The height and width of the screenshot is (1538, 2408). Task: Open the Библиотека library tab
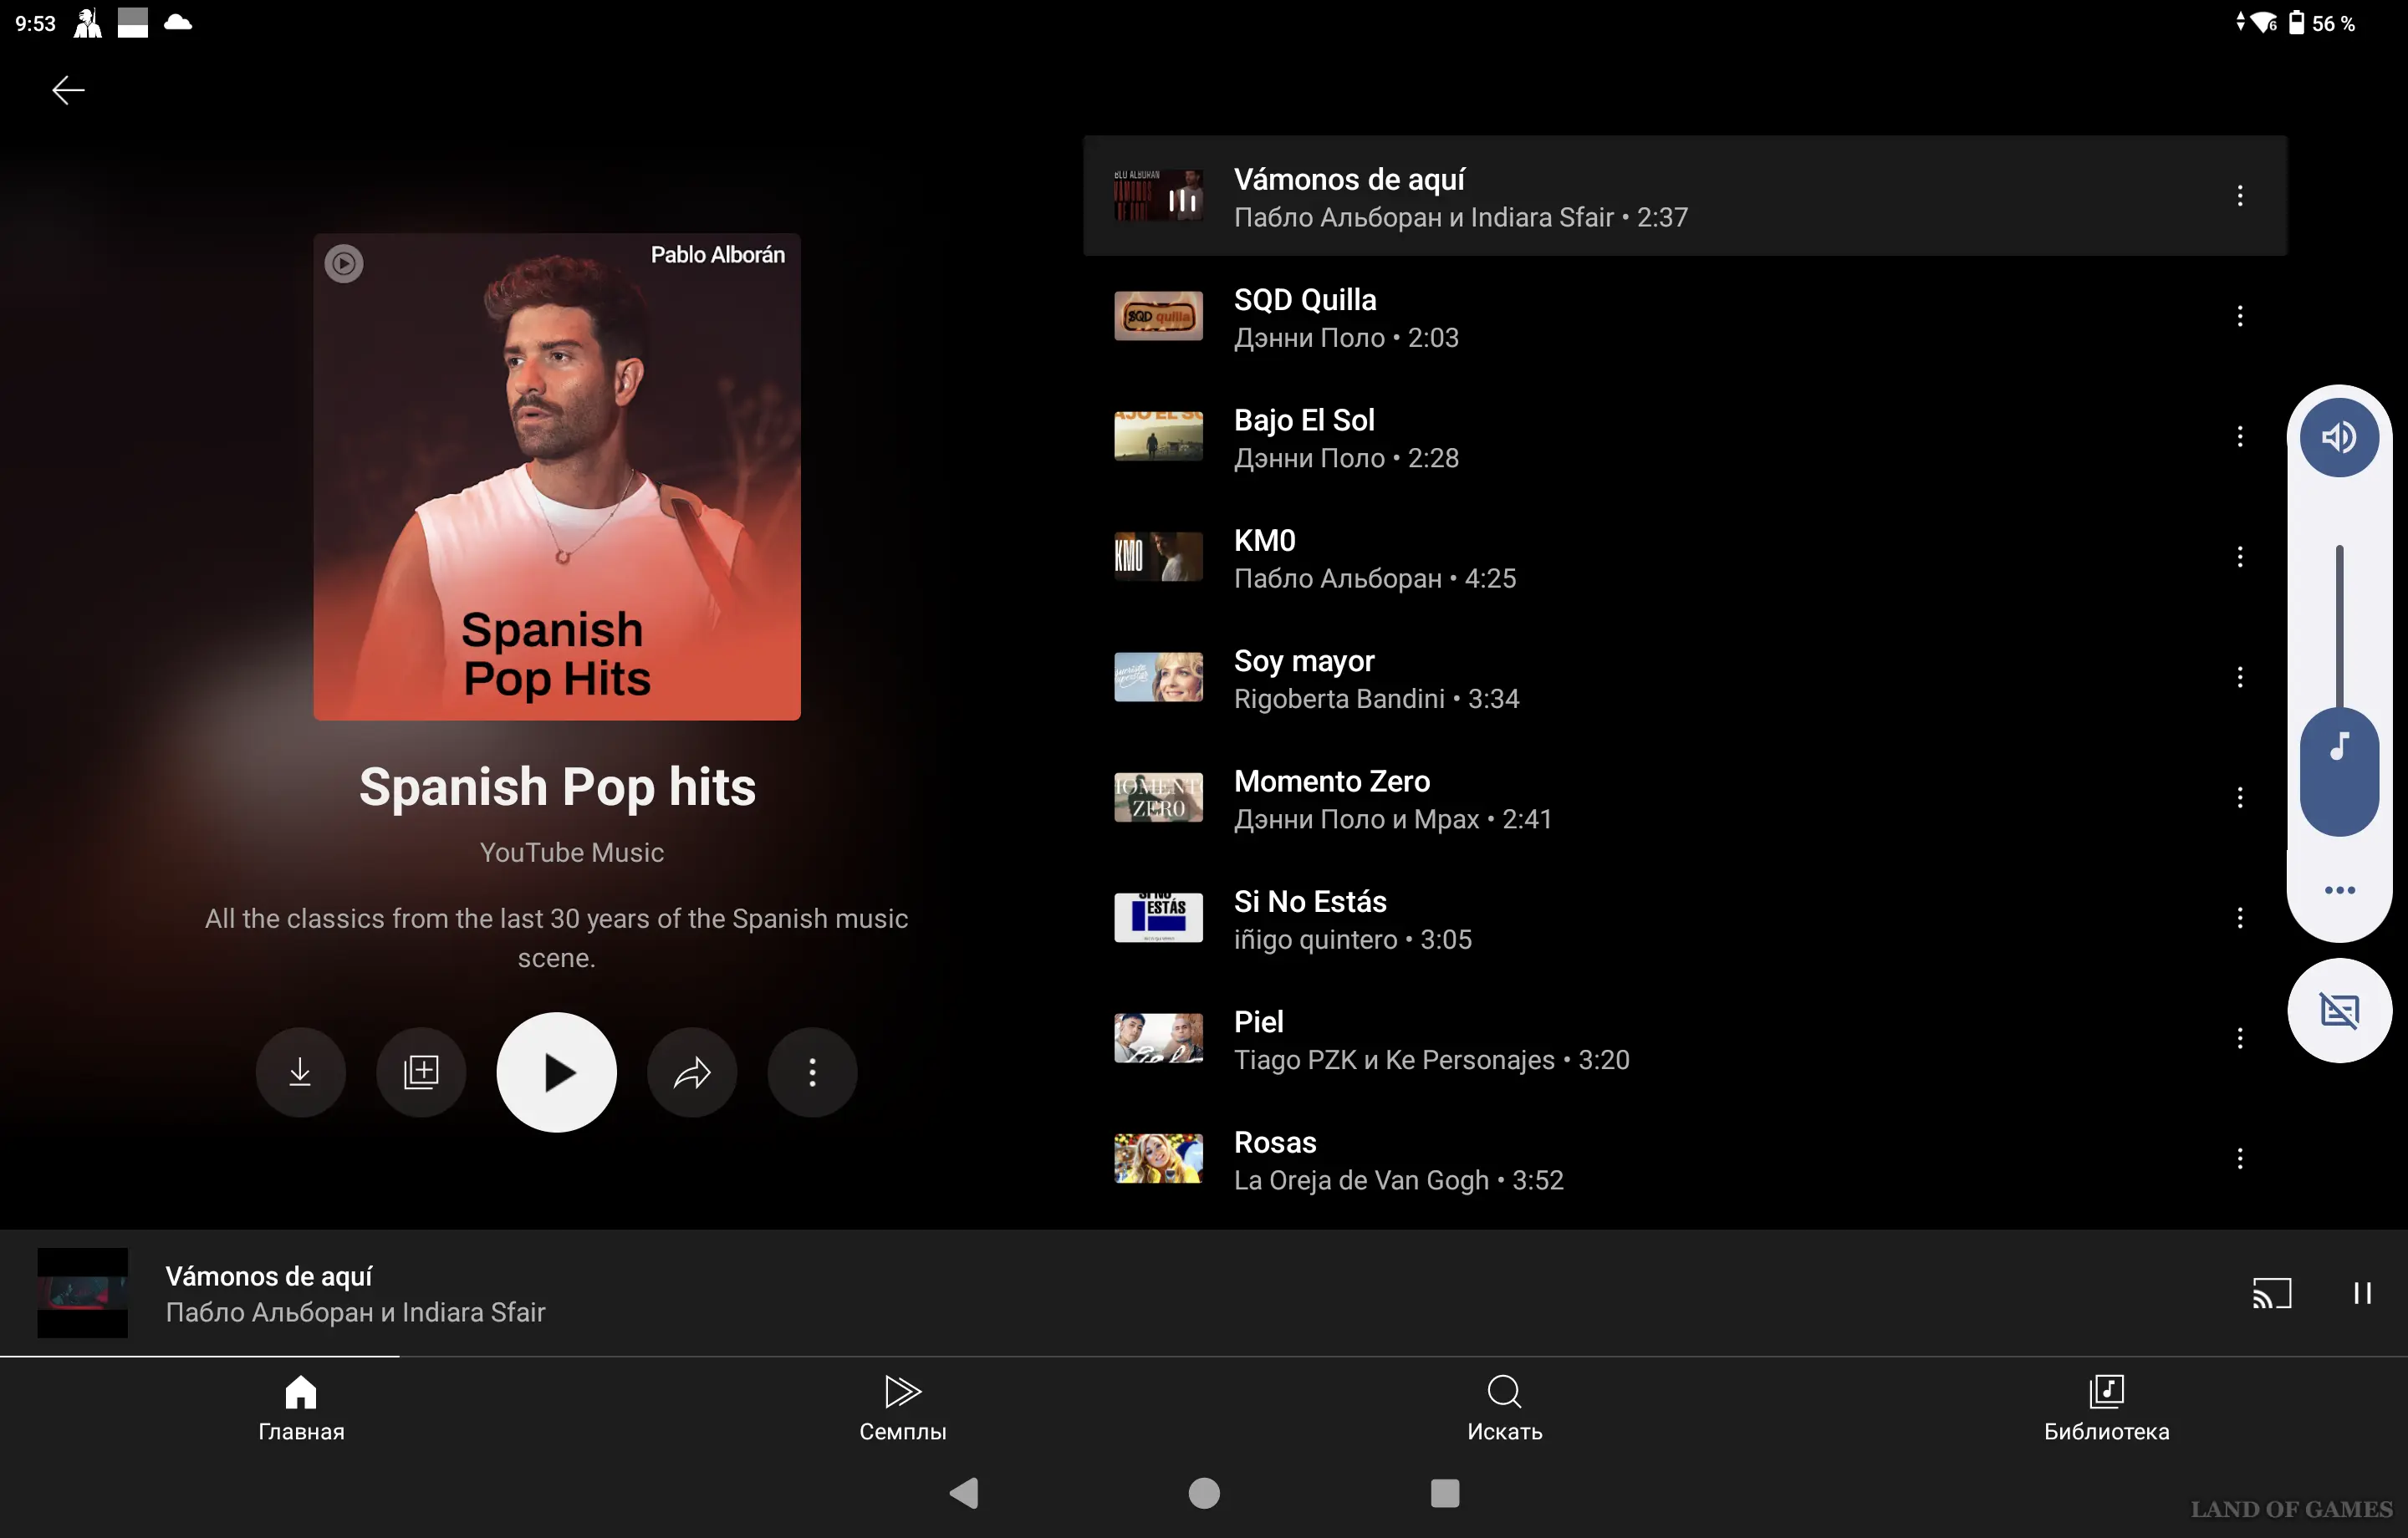[2106, 1407]
